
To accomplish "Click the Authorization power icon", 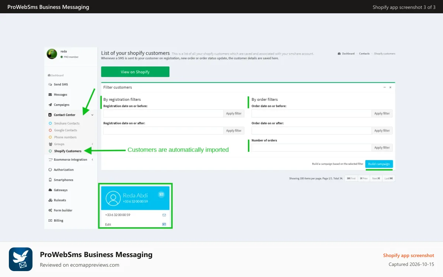I will [x=50, y=170].
